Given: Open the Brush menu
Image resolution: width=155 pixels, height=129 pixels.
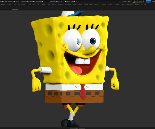Looking at the screenshot, I should pyautogui.click(x=9, y=4).
